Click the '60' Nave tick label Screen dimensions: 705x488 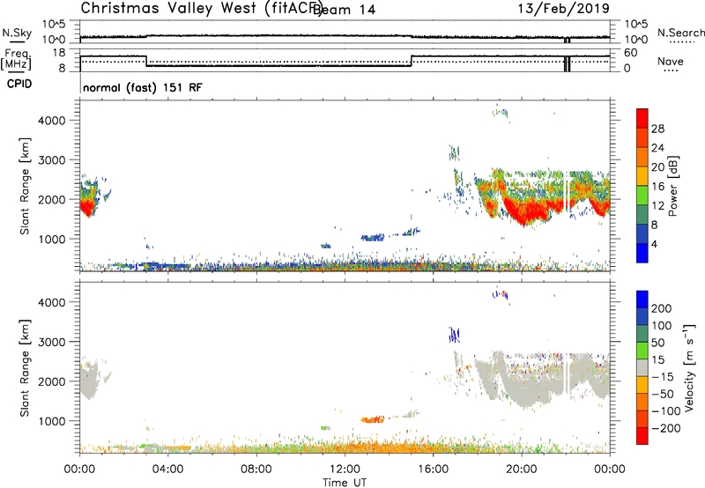(631, 53)
